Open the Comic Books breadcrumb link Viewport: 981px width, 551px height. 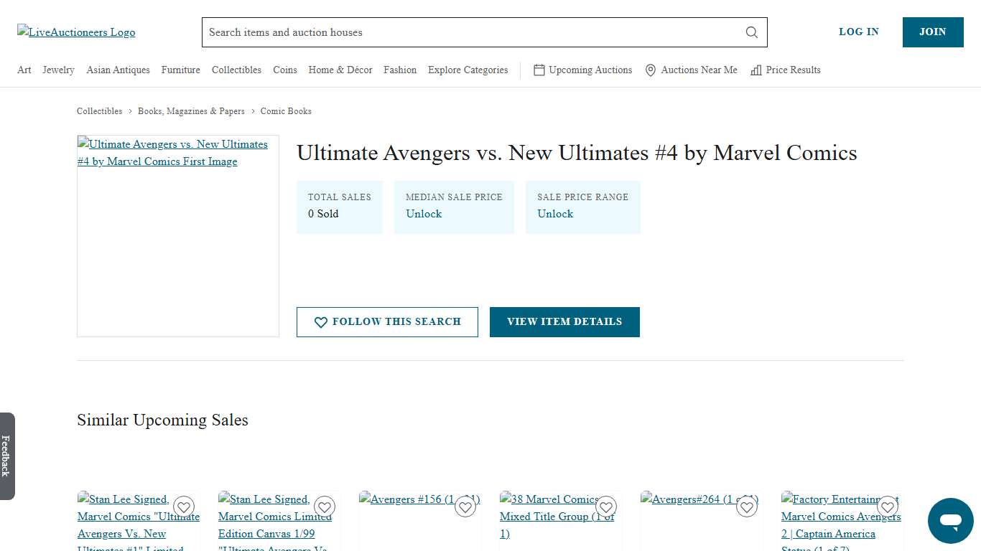[286, 111]
